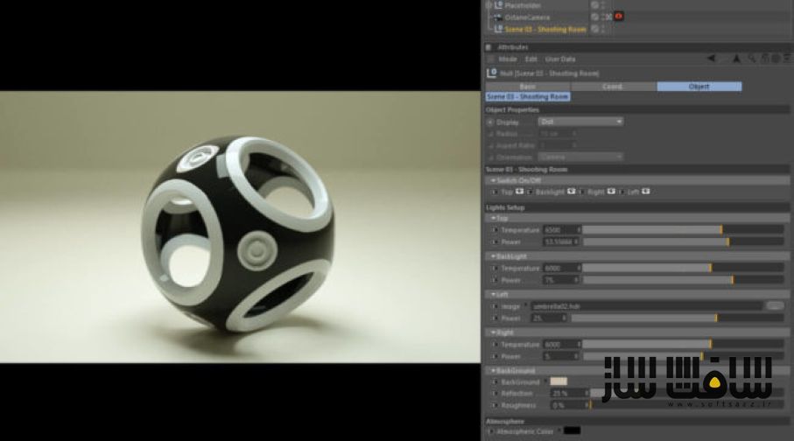Click the Reflection percentage field
794x441 pixels.
coord(569,393)
